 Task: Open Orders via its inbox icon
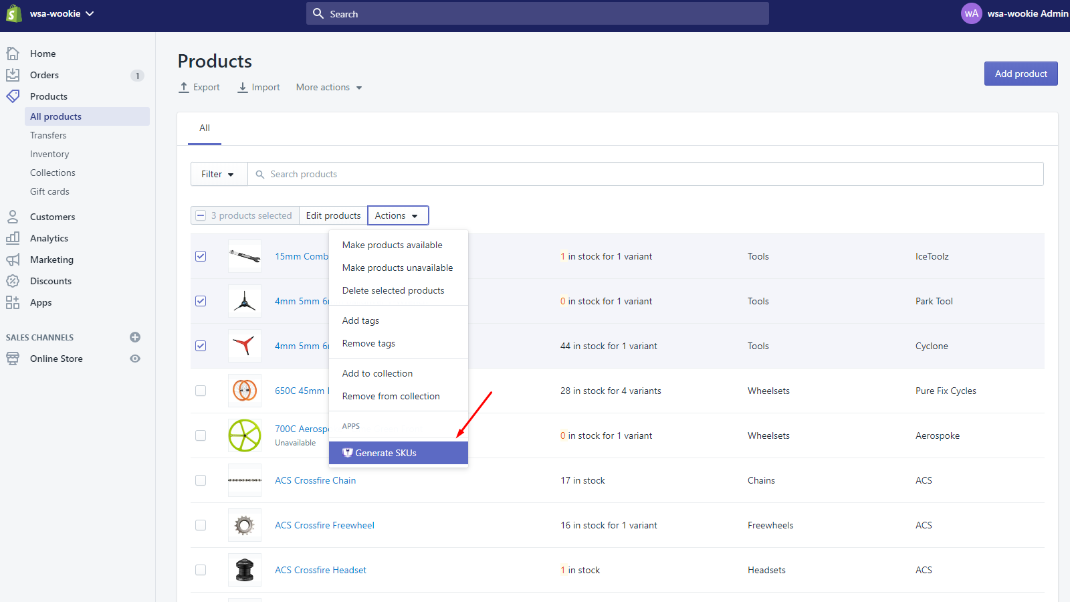pyautogui.click(x=13, y=75)
